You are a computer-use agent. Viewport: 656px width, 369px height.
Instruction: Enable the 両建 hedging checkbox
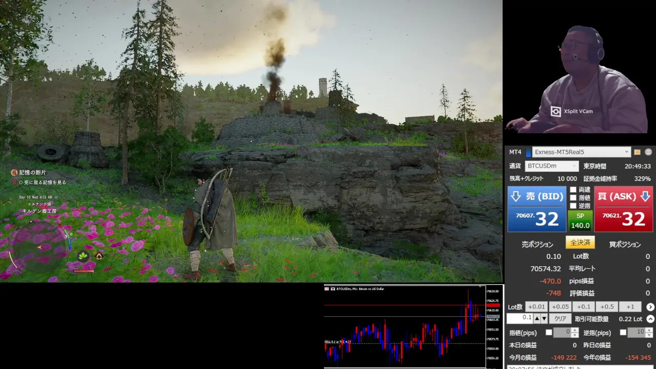coord(573,190)
